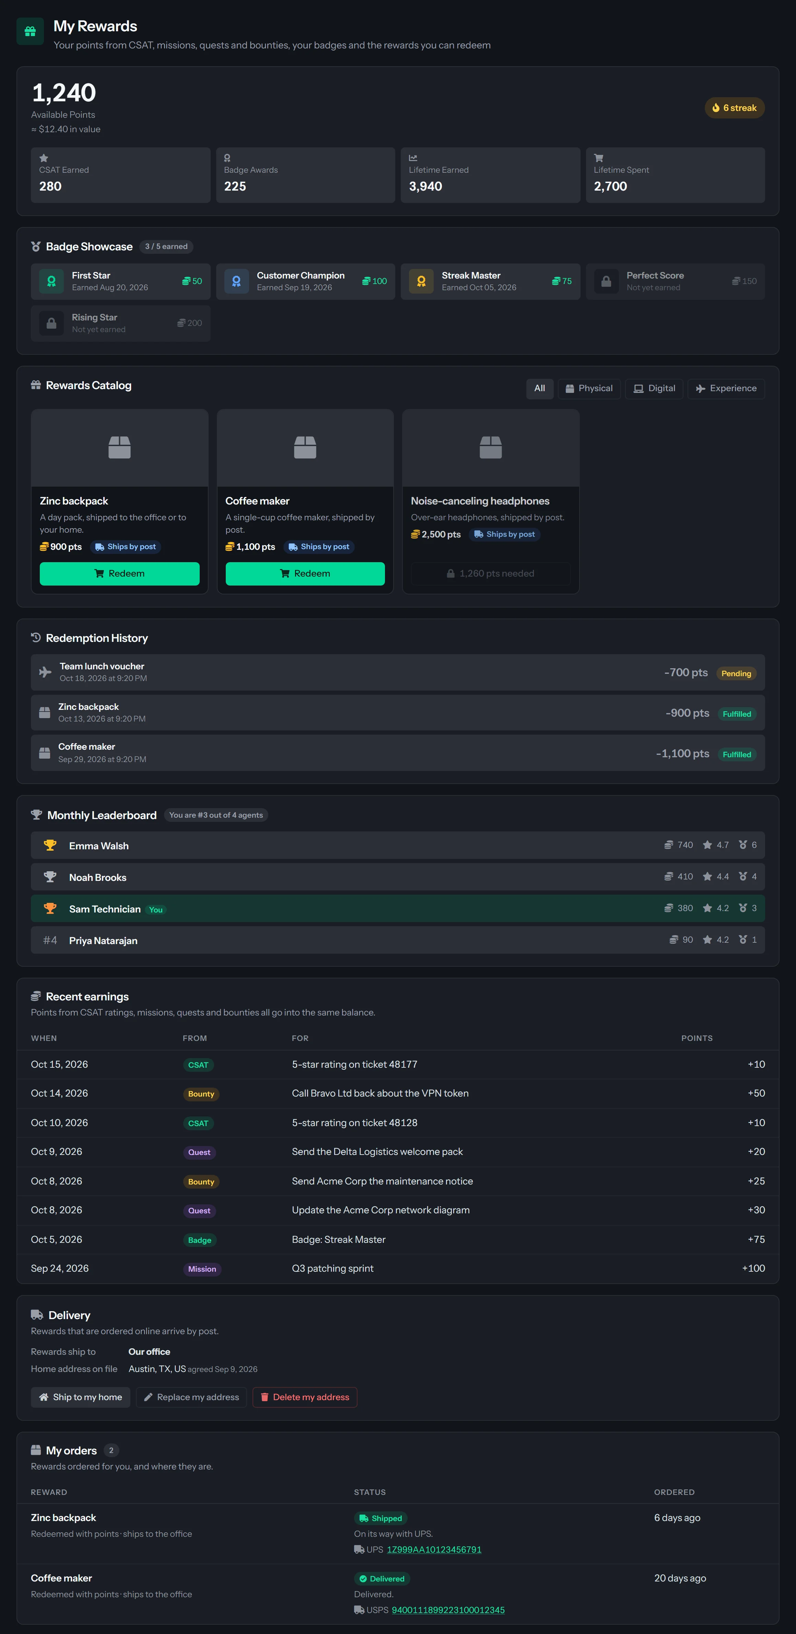Image resolution: width=796 pixels, height=1634 pixels.
Task: Show Experience rewards only
Action: [726, 388]
